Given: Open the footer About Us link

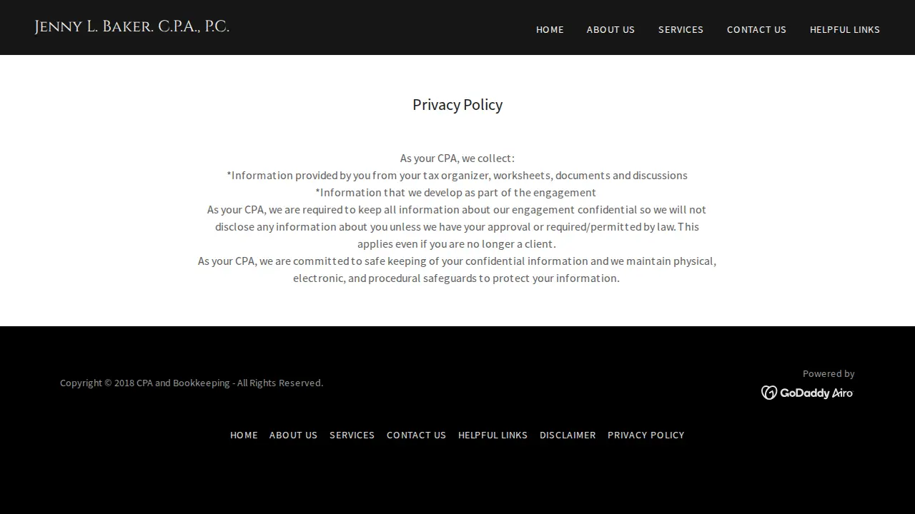Looking at the screenshot, I should [293, 435].
